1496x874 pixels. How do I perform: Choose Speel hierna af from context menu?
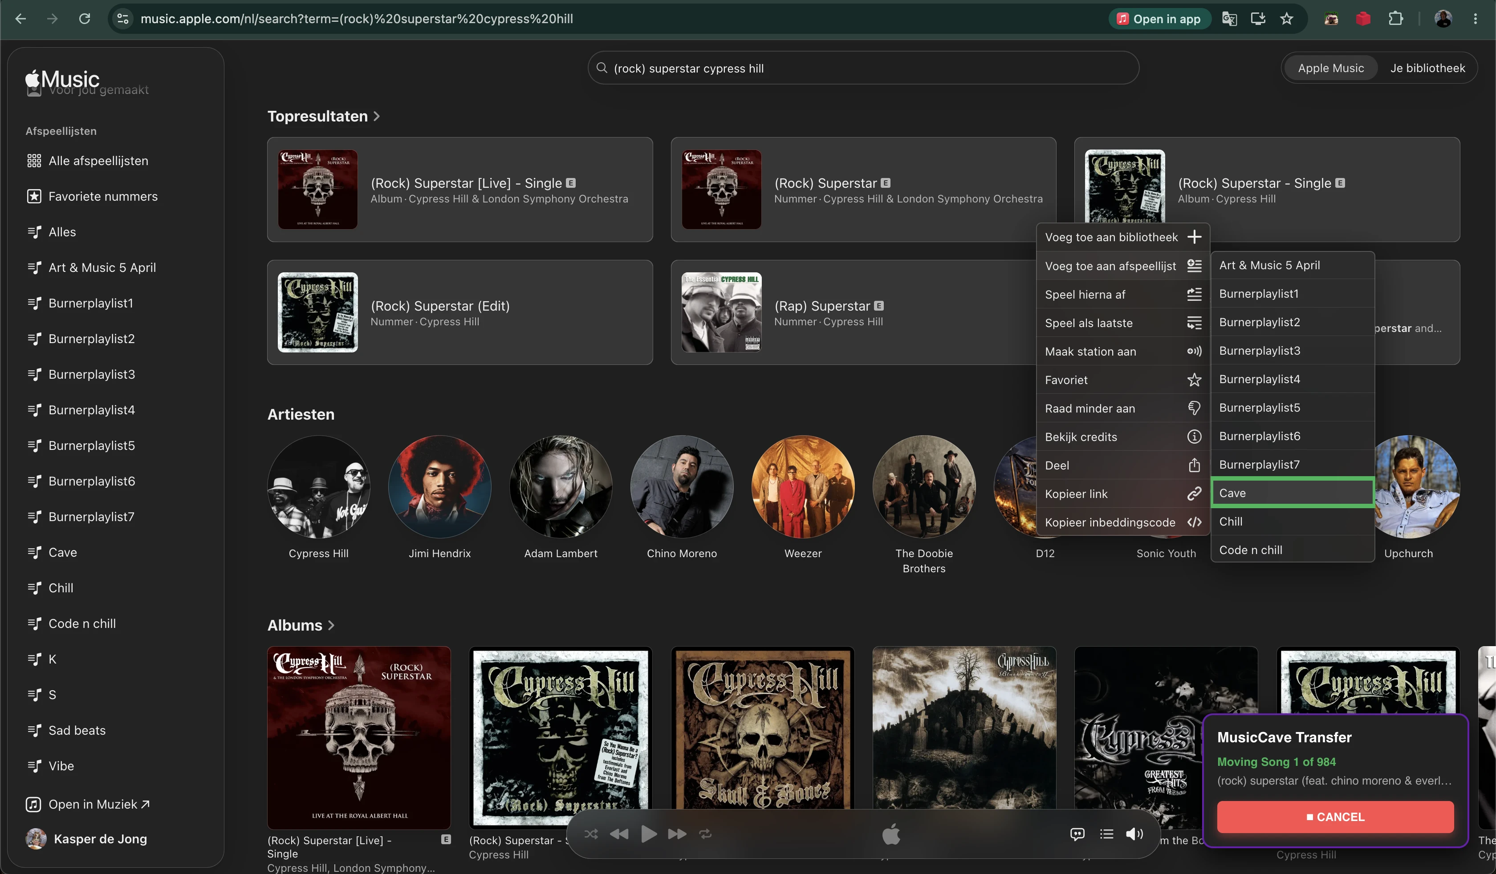[1122, 294]
